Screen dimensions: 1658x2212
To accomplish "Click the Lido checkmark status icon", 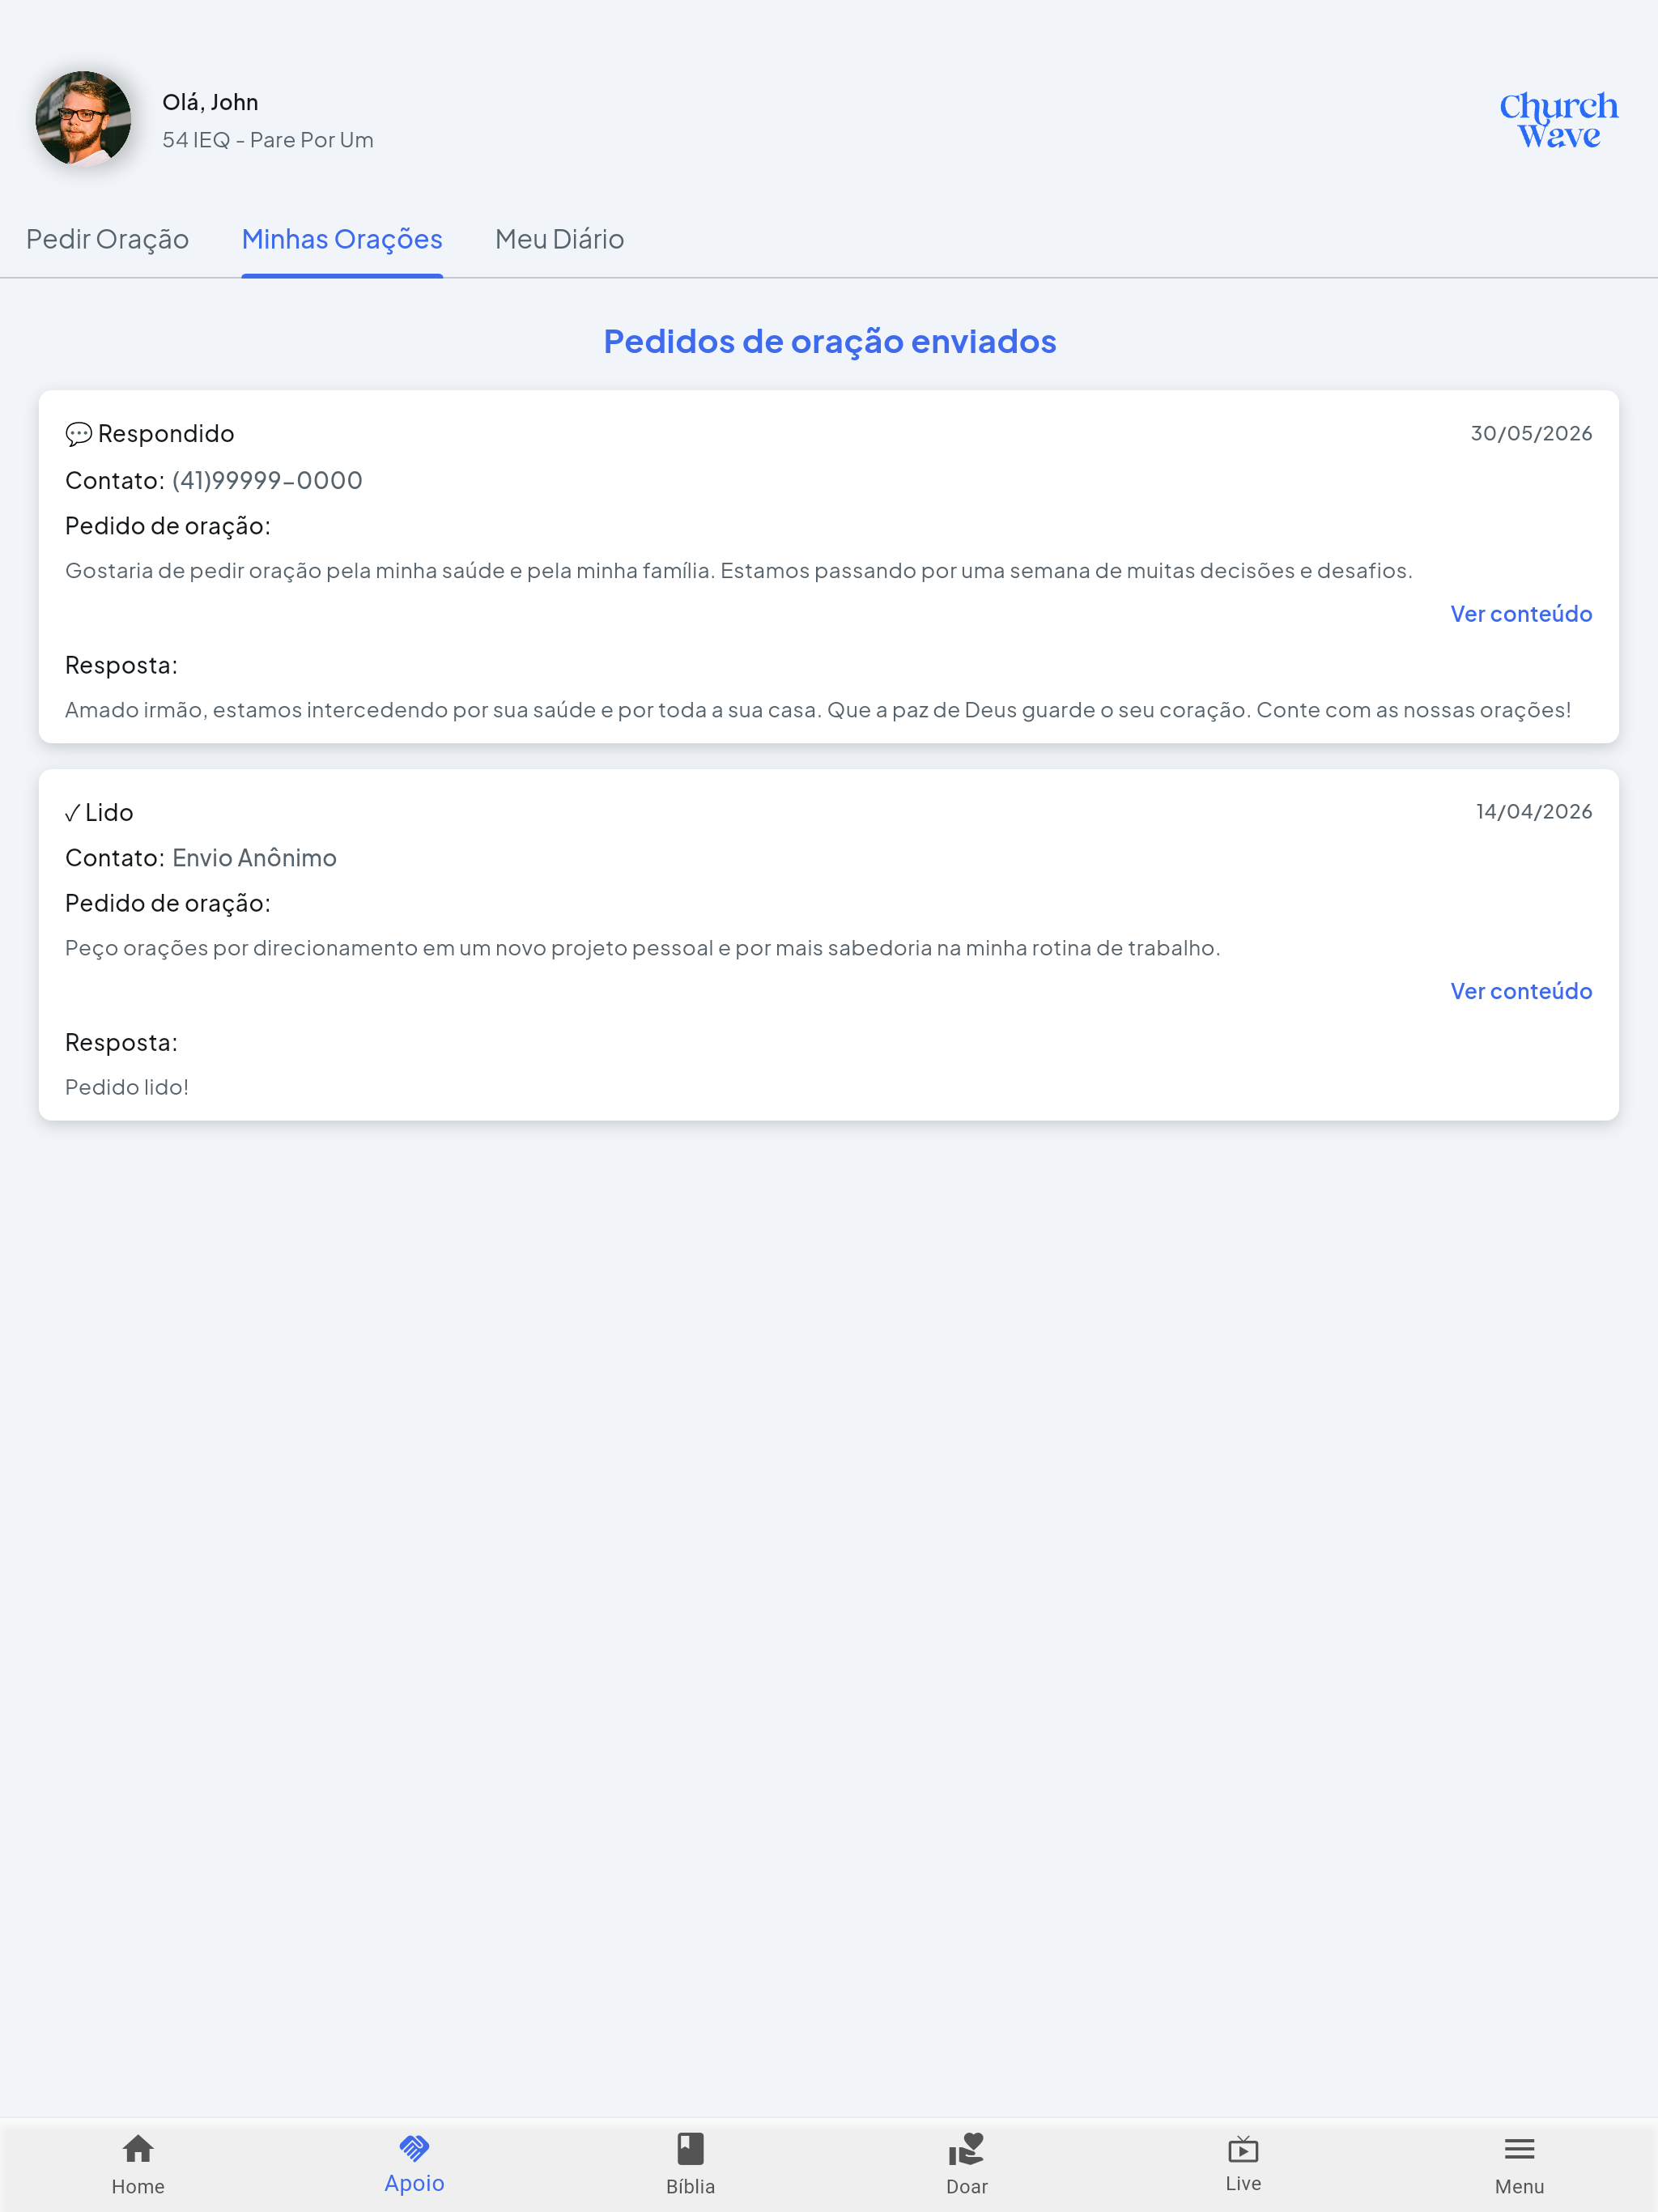I will pyautogui.click(x=72, y=813).
